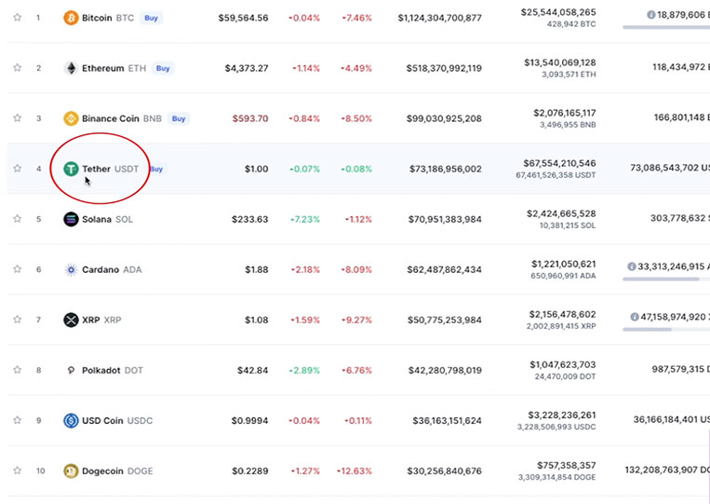Click XRP circulating supply progress bar
710x504 pixels.
[666, 330]
